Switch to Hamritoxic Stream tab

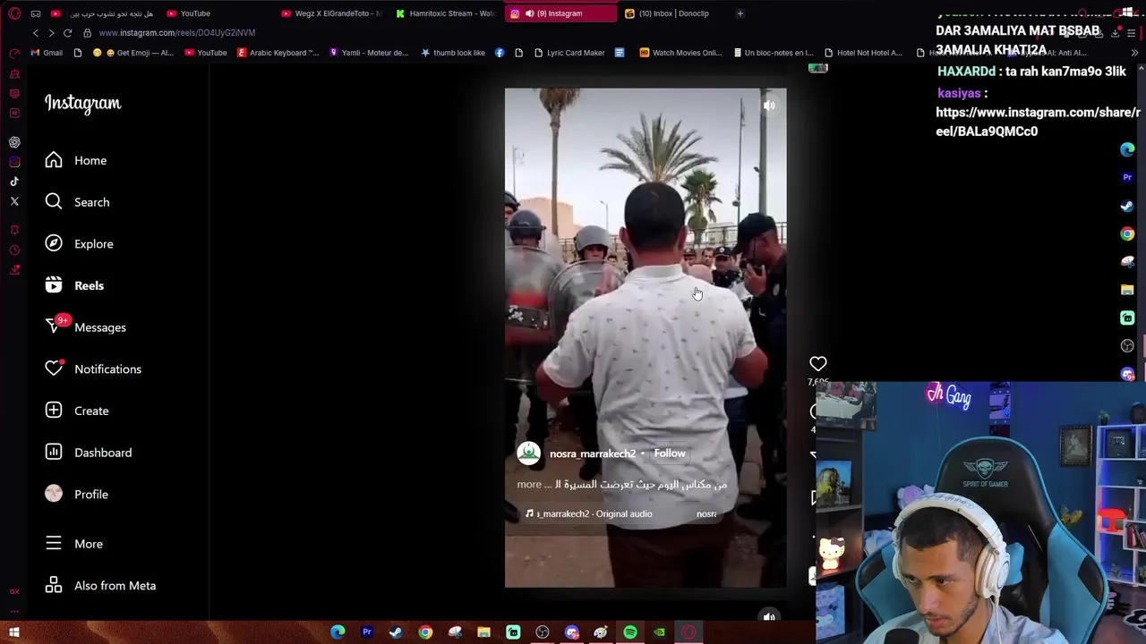click(x=445, y=13)
